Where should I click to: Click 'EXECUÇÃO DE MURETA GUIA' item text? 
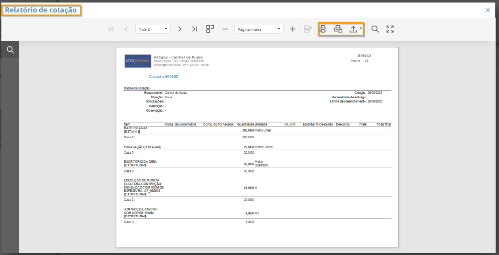144,187
